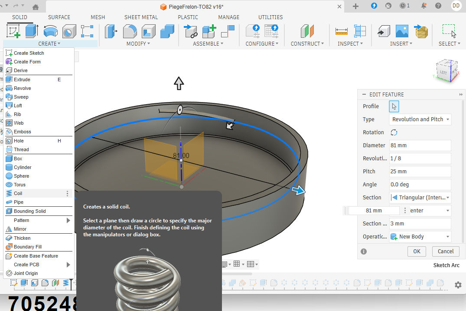Click the Measure icon in Inspect group
This screenshot has width=466, height=311.
tap(342, 31)
